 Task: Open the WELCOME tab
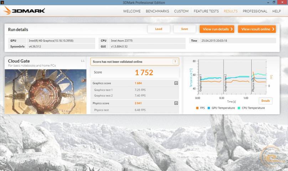tap(132, 11)
